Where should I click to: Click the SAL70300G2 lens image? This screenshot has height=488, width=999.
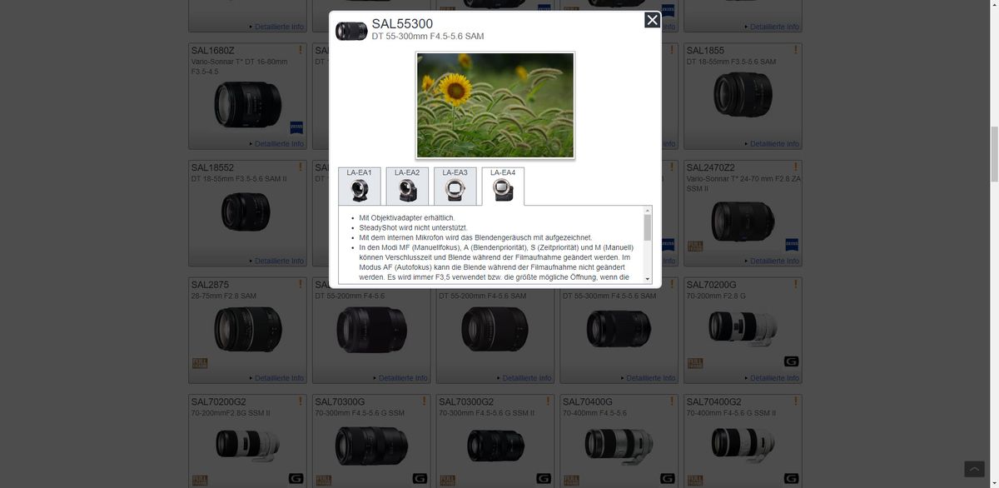point(495,446)
